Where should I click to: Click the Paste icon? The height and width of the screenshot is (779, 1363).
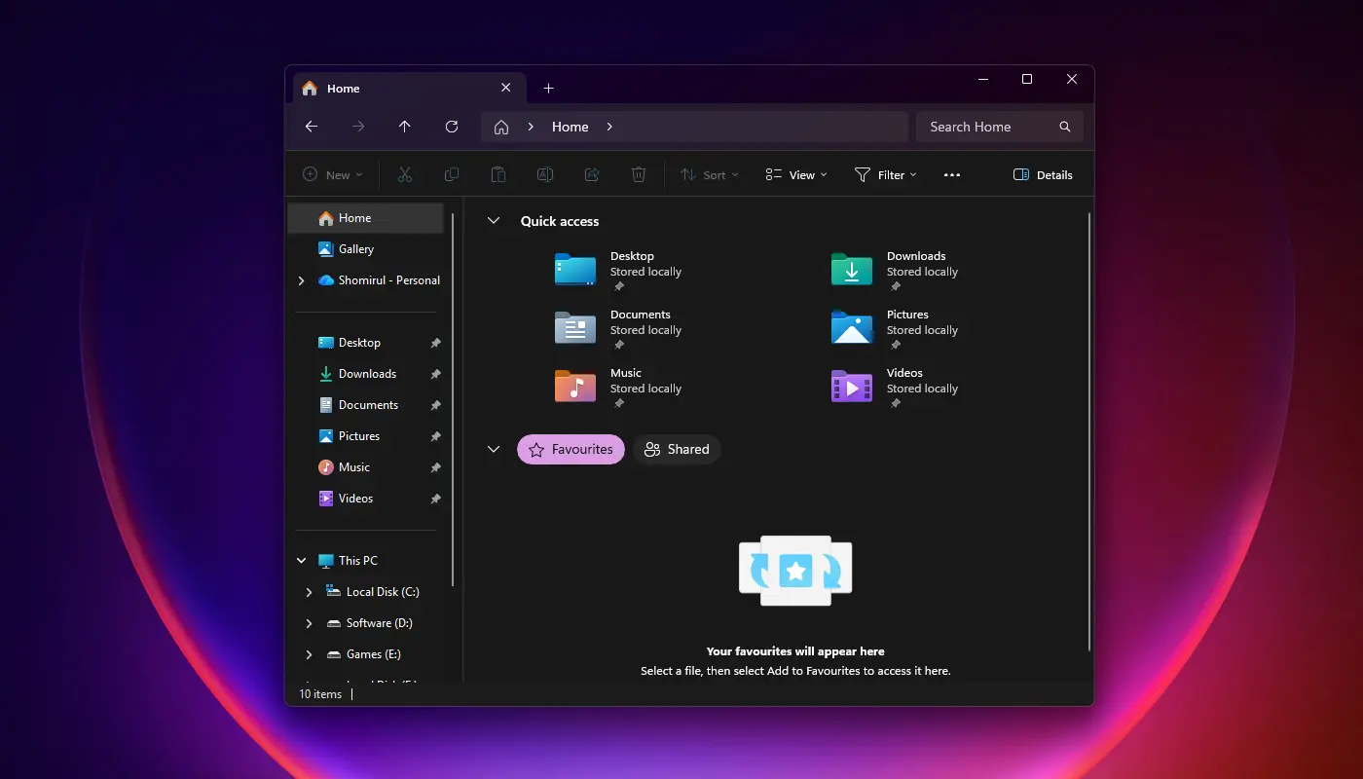click(498, 174)
